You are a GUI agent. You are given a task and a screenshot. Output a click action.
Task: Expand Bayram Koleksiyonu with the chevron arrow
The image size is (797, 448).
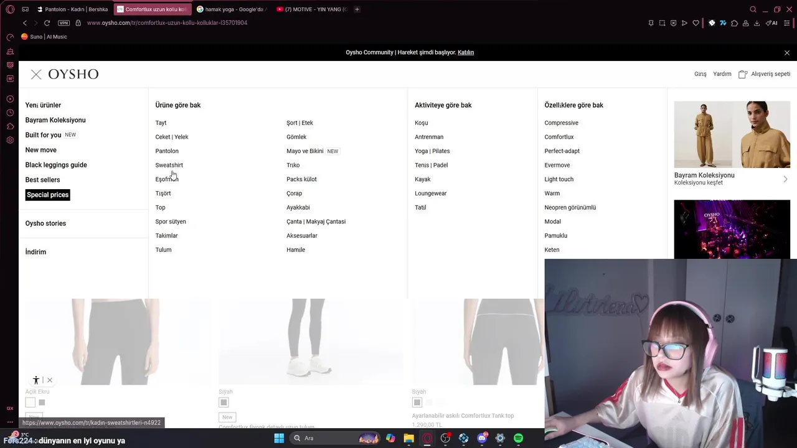(x=785, y=179)
